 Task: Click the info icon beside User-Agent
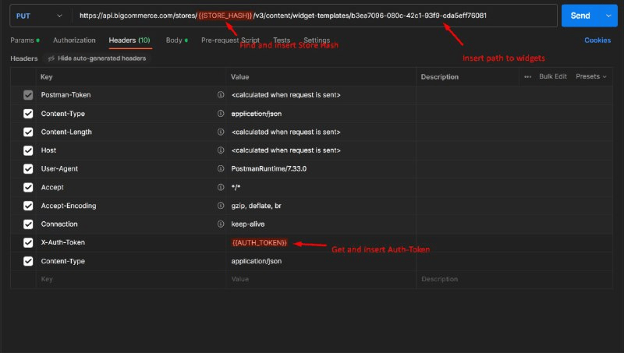coord(221,169)
